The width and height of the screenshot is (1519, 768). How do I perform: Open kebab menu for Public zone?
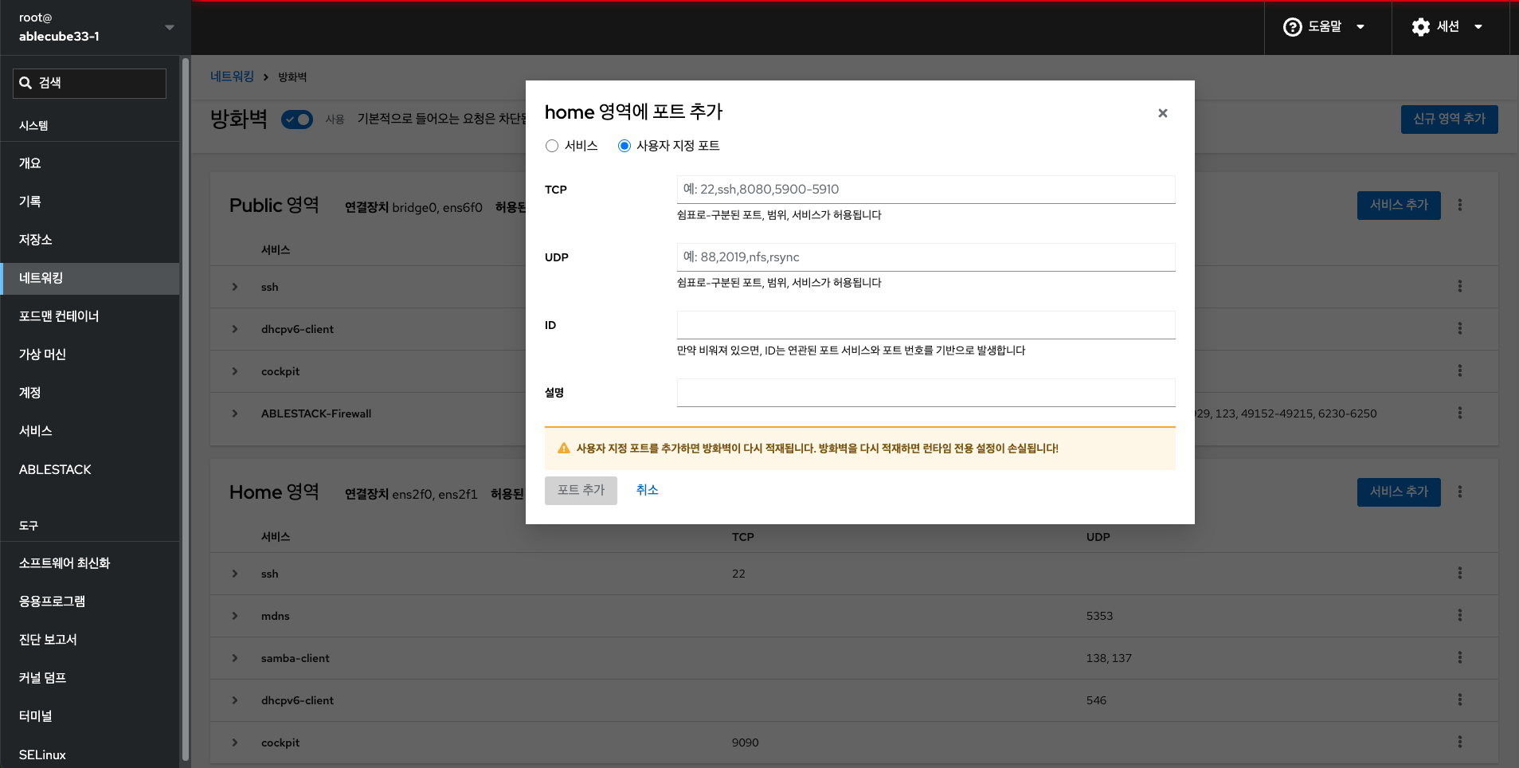click(x=1459, y=205)
